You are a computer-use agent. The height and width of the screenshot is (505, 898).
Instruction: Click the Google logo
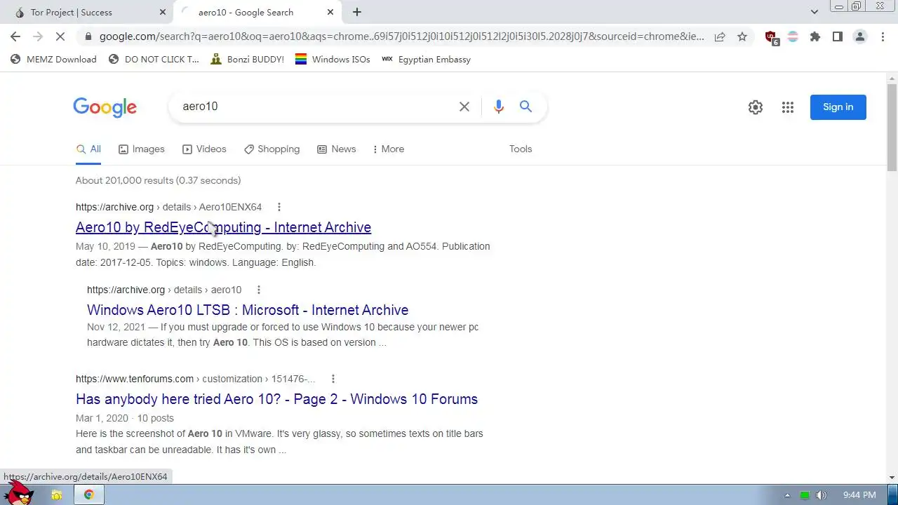[105, 107]
